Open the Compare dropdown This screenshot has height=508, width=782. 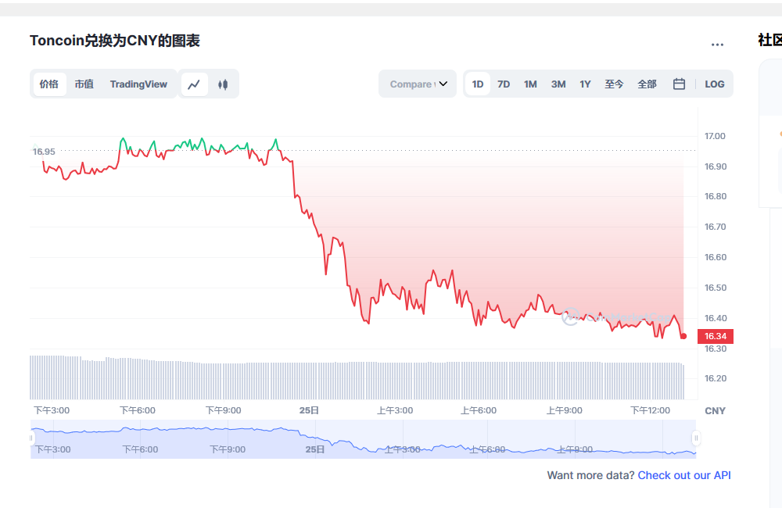point(418,84)
